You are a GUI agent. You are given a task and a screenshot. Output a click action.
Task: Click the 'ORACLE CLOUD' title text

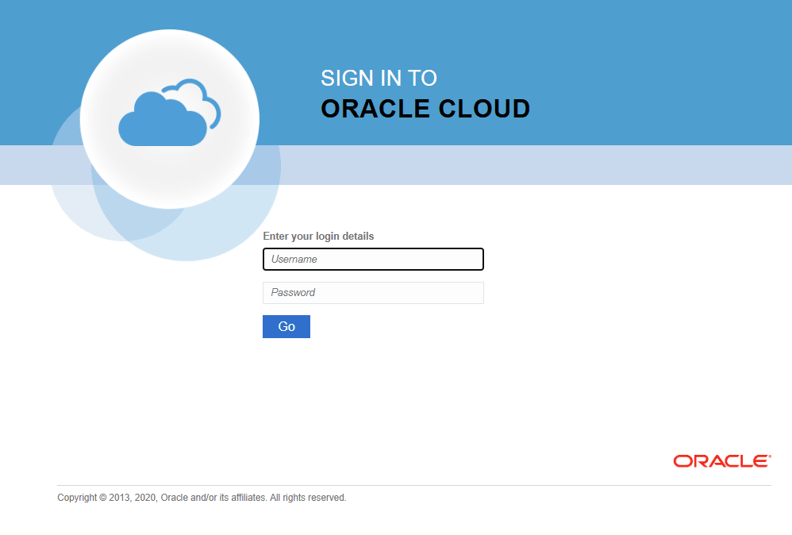(425, 109)
